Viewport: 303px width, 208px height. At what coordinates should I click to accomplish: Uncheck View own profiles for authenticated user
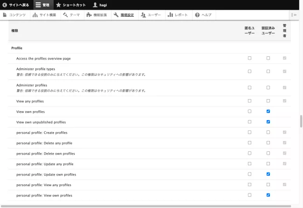click(268, 111)
